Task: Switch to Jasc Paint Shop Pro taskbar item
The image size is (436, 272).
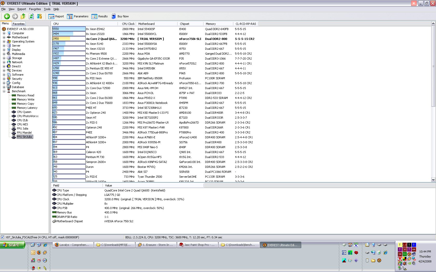Action: 197,245
